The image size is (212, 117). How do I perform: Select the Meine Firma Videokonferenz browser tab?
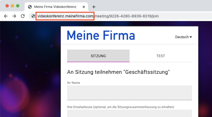point(55,7)
